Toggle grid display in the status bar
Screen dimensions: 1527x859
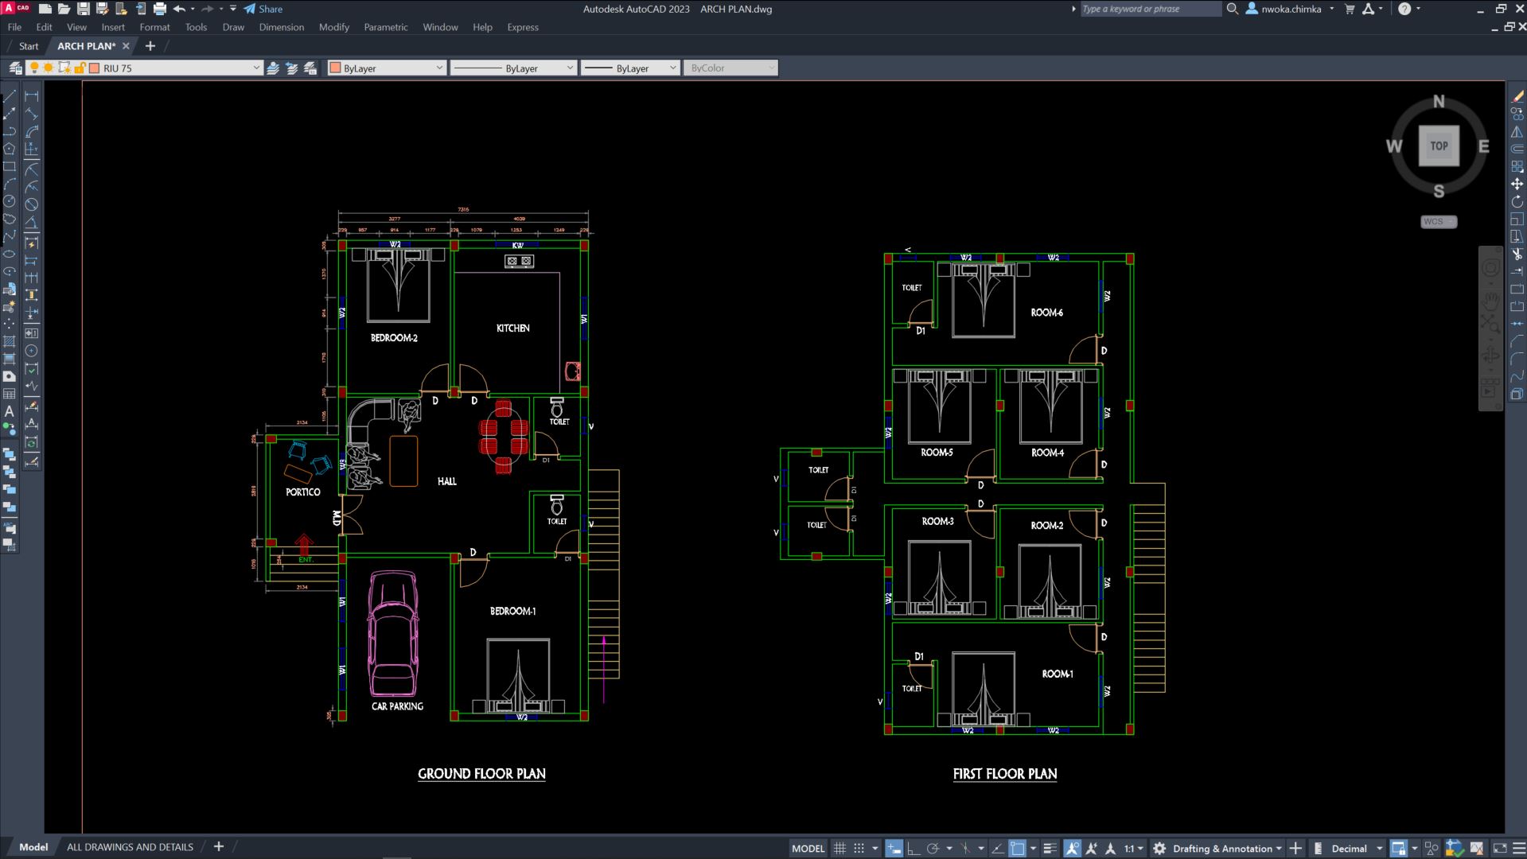click(841, 848)
